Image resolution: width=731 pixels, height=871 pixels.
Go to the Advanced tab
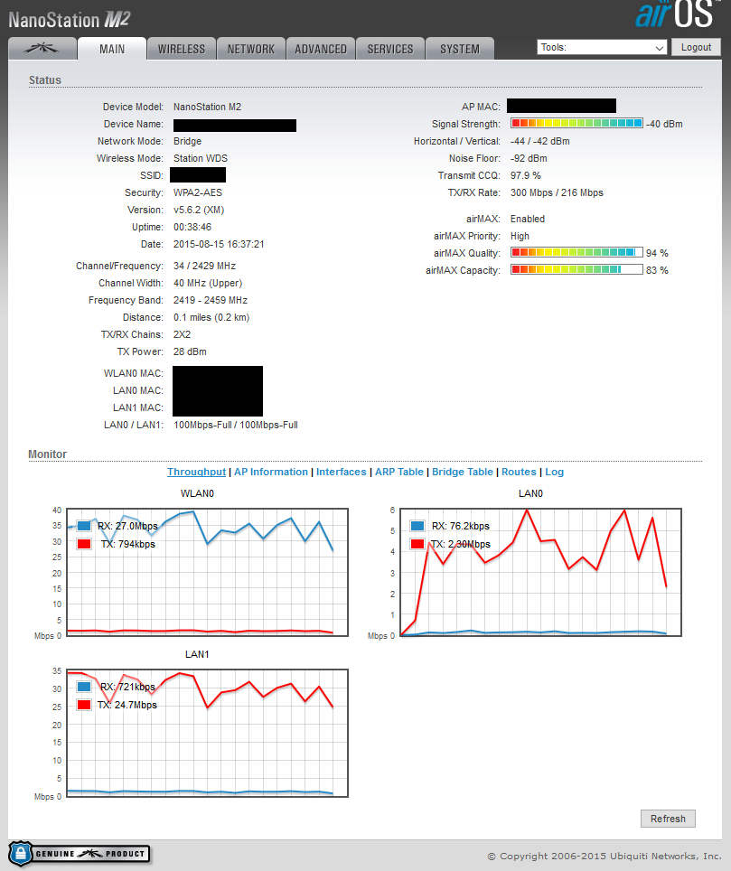321,49
